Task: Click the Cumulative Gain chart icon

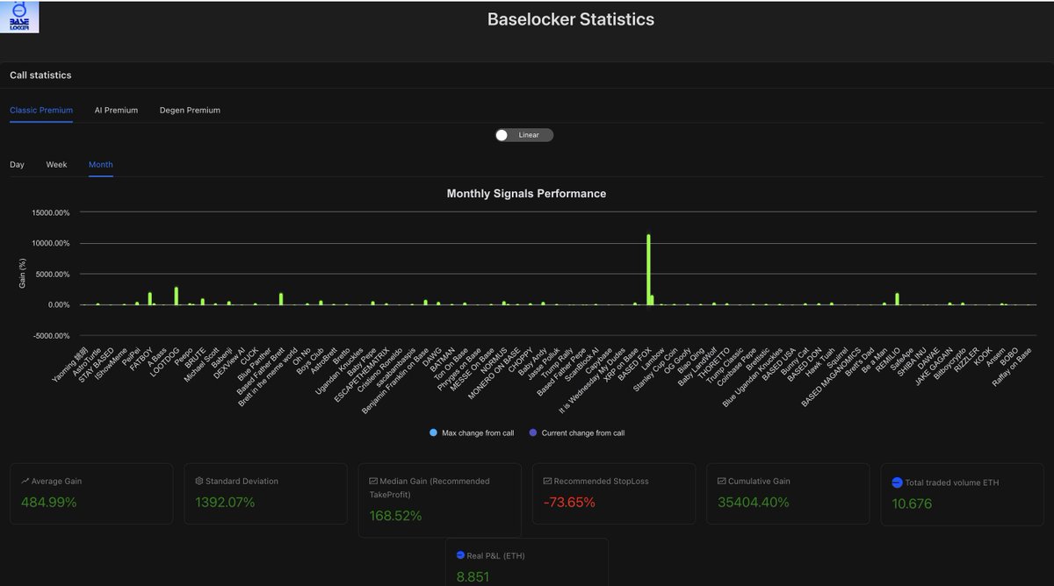Action: 721,482
